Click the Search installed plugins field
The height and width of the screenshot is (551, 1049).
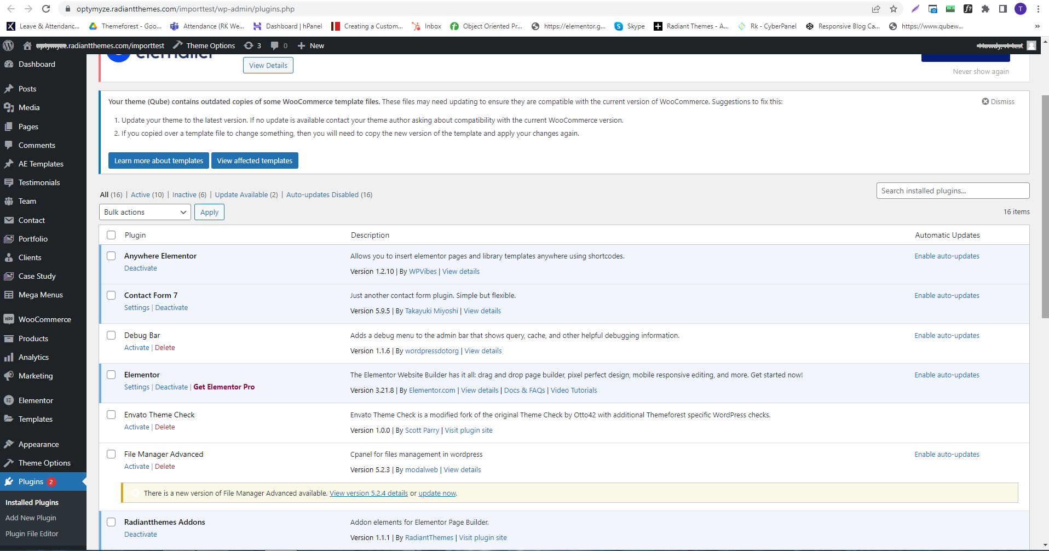(x=953, y=191)
